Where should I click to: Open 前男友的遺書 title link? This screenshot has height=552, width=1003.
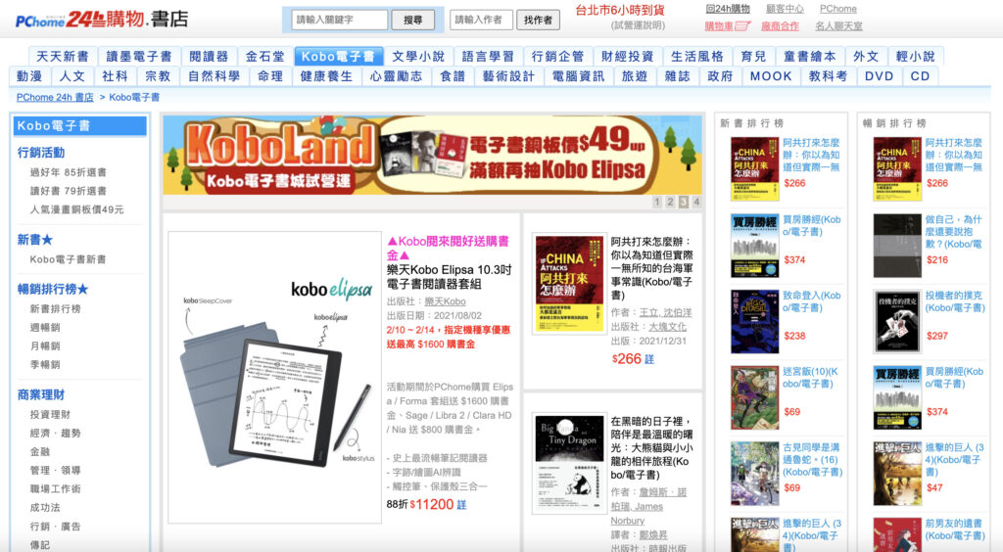954,529
